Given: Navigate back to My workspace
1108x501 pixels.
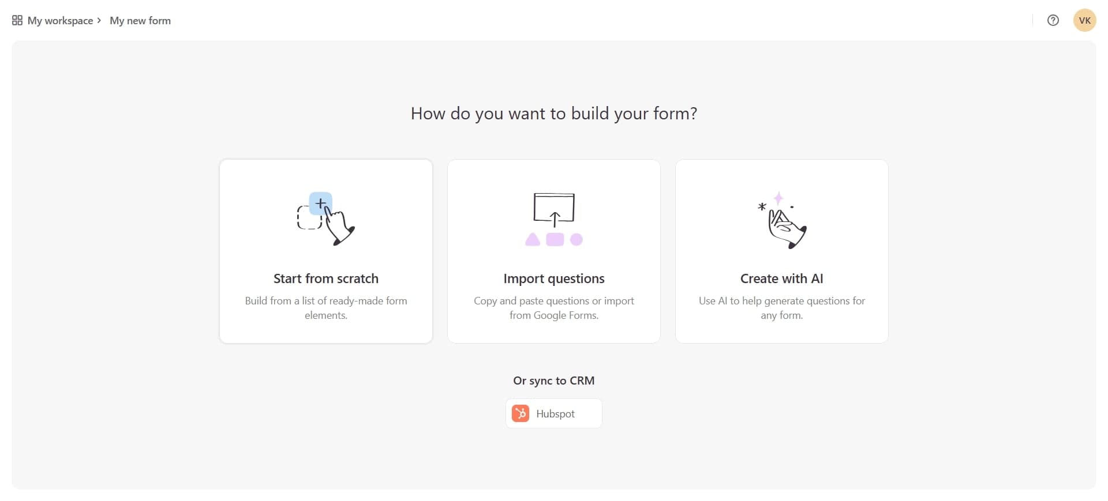Looking at the screenshot, I should (x=61, y=20).
